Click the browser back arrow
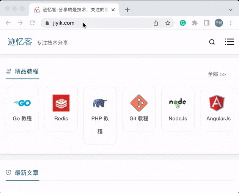Screen dimensions: 239x193 tap(8, 23)
